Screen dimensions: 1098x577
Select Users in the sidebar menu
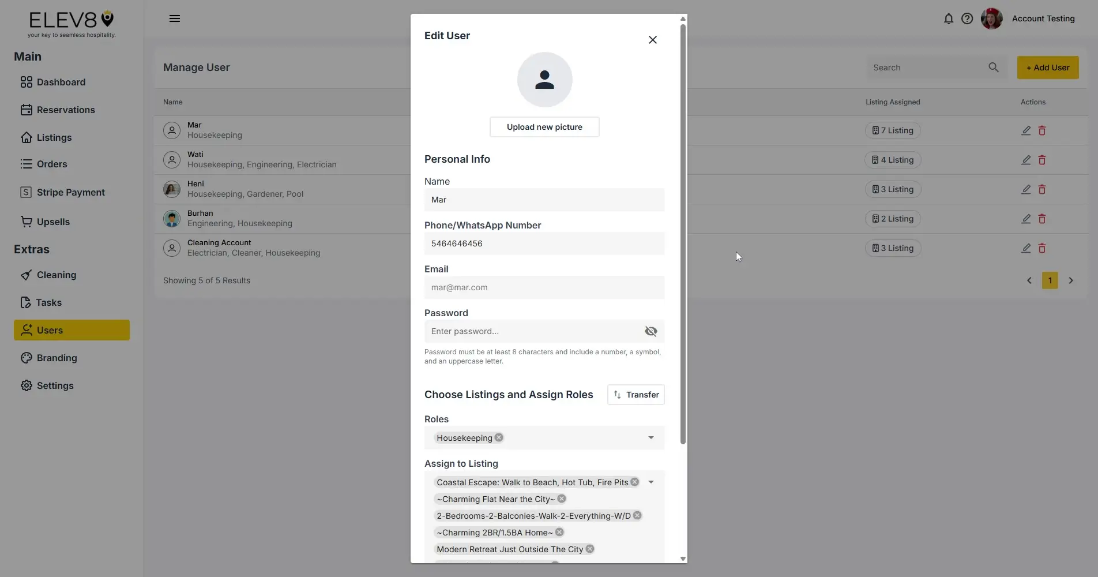pyautogui.click(x=50, y=330)
